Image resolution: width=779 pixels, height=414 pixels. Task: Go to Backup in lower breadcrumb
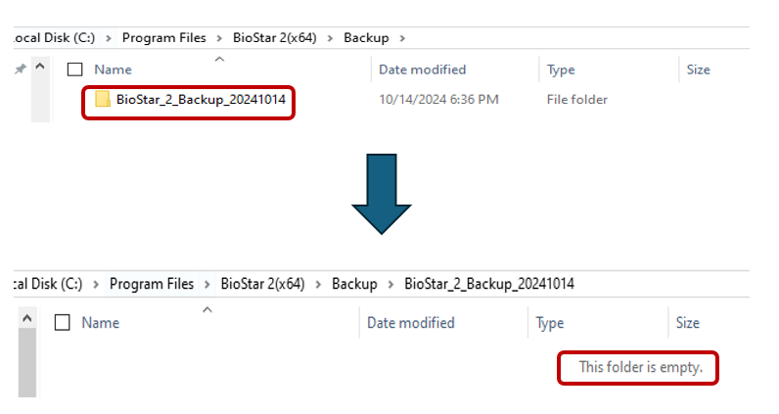[x=354, y=284]
